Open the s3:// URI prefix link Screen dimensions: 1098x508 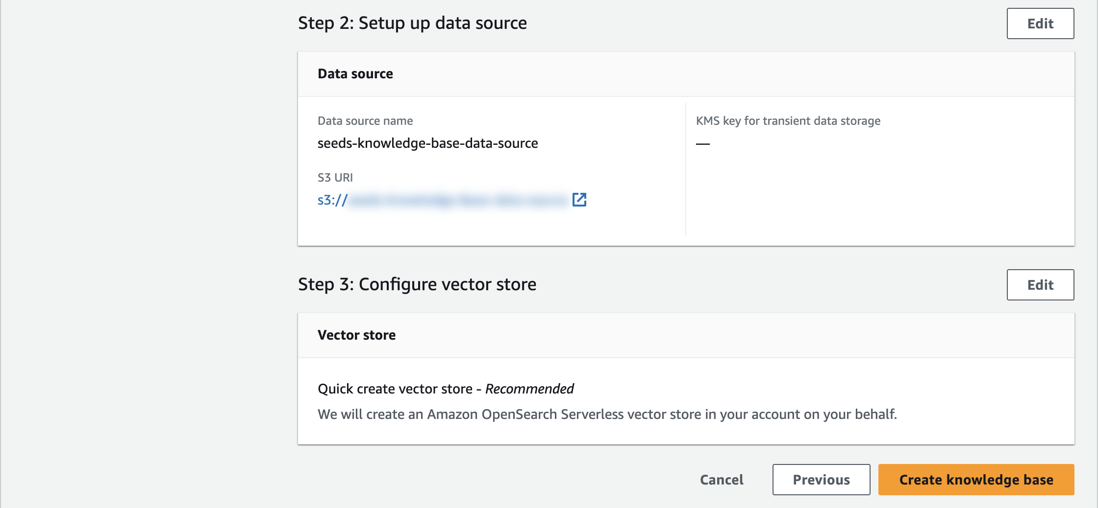point(333,200)
